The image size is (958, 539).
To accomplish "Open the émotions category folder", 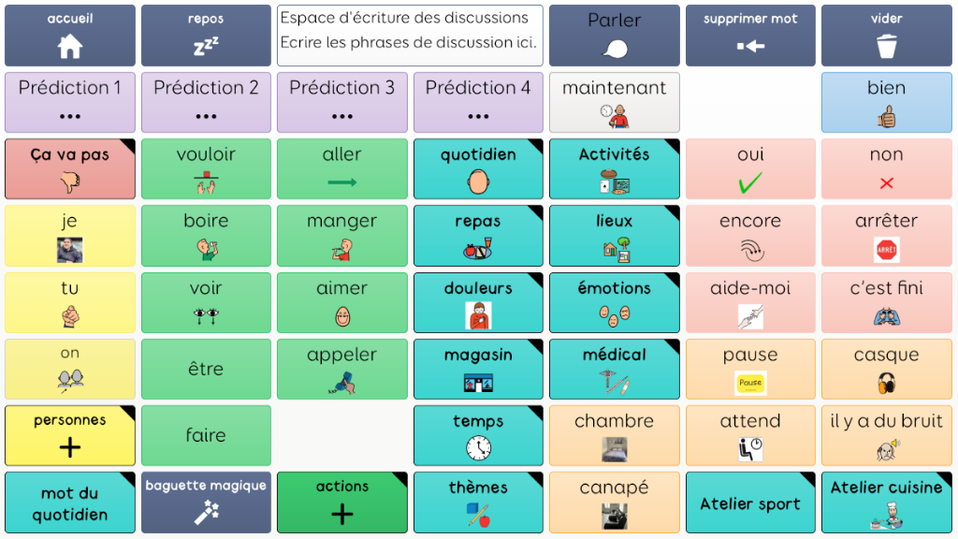I will (614, 302).
